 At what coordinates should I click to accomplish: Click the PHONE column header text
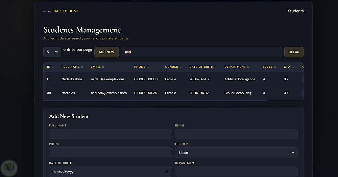point(140,67)
